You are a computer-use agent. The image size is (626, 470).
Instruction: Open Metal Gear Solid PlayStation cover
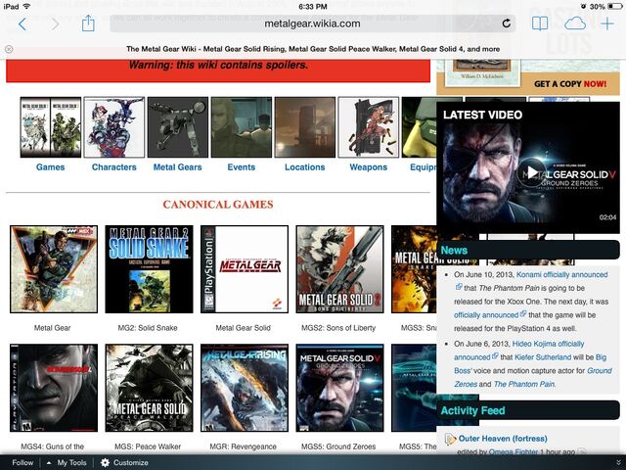click(x=245, y=269)
